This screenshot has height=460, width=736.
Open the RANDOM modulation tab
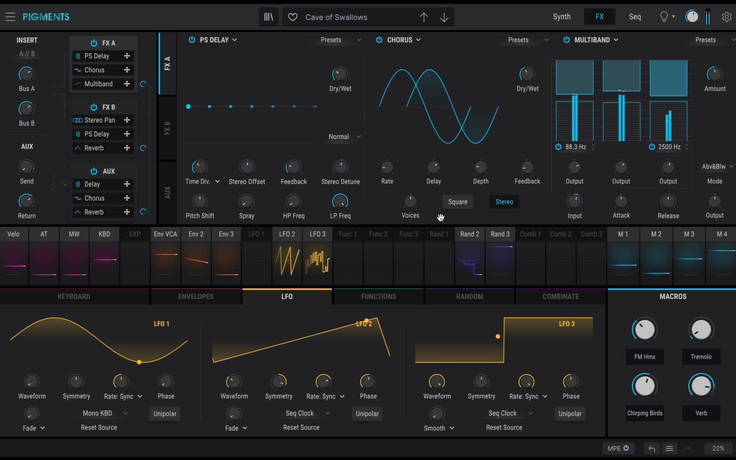(469, 296)
